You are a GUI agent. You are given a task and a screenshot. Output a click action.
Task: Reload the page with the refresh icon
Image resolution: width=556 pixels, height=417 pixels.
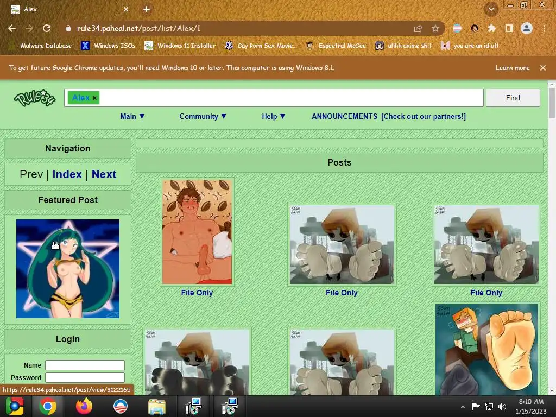47,28
